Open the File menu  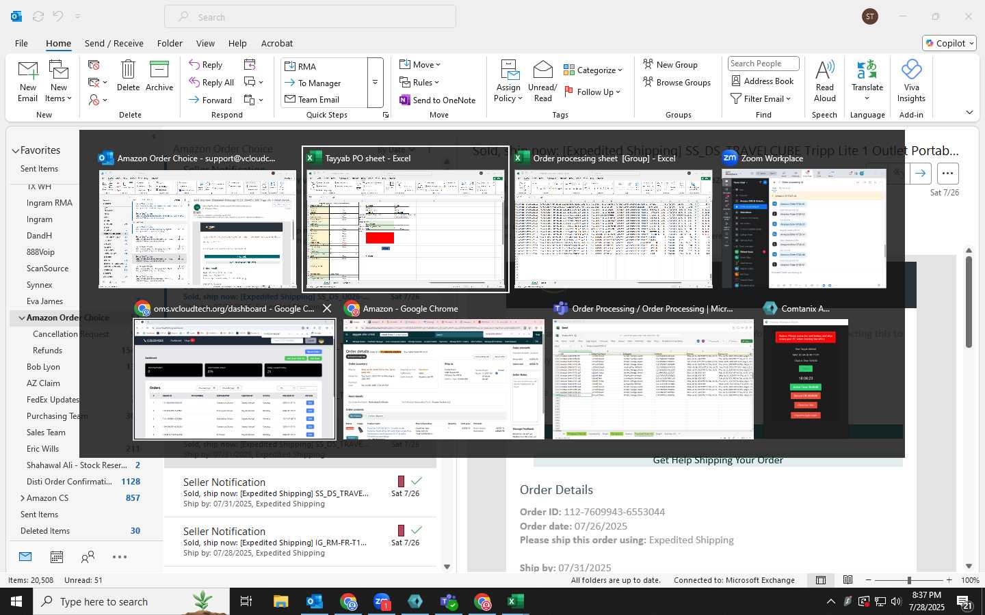[21, 43]
